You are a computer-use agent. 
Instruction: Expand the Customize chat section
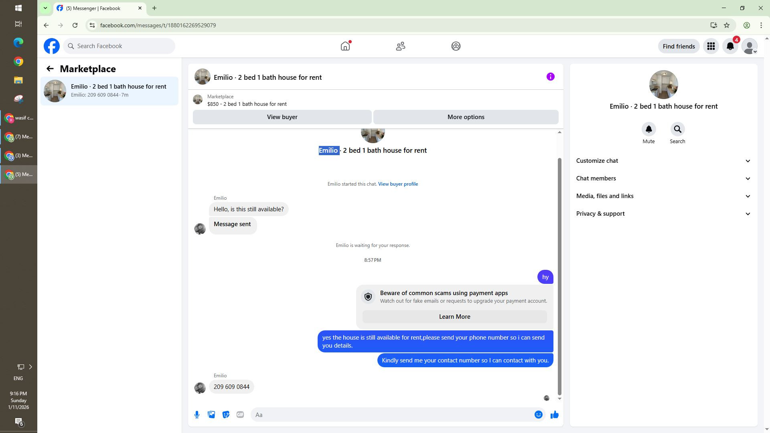tap(663, 161)
